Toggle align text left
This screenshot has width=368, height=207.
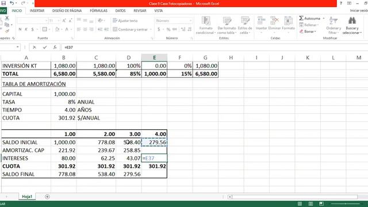coord(79,29)
